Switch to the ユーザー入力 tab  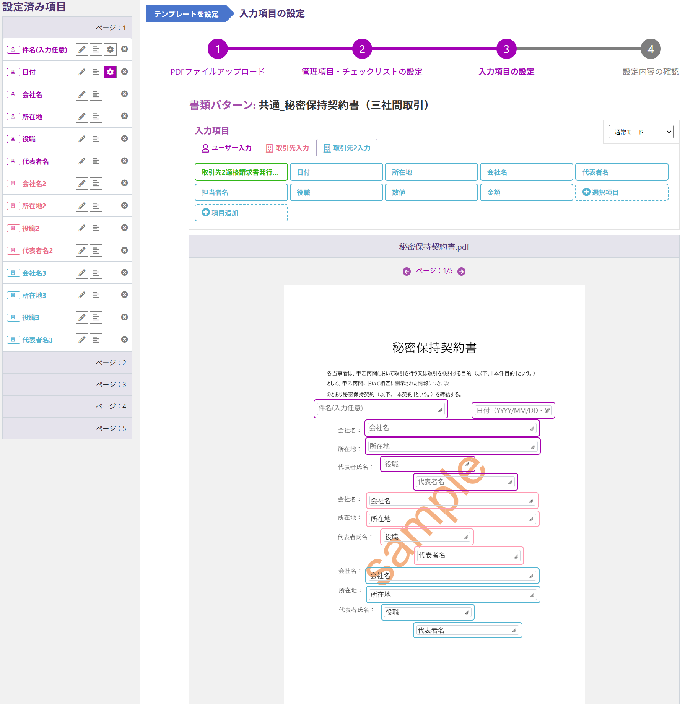(226, 148)
